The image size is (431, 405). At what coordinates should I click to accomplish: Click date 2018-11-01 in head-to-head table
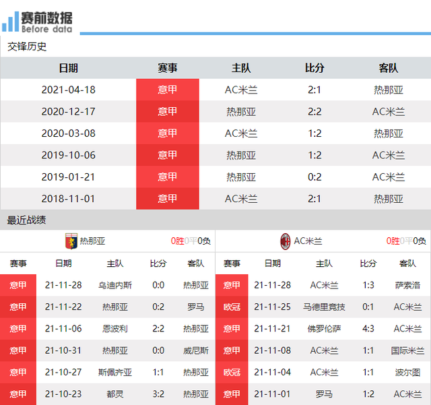pos(69,199)
